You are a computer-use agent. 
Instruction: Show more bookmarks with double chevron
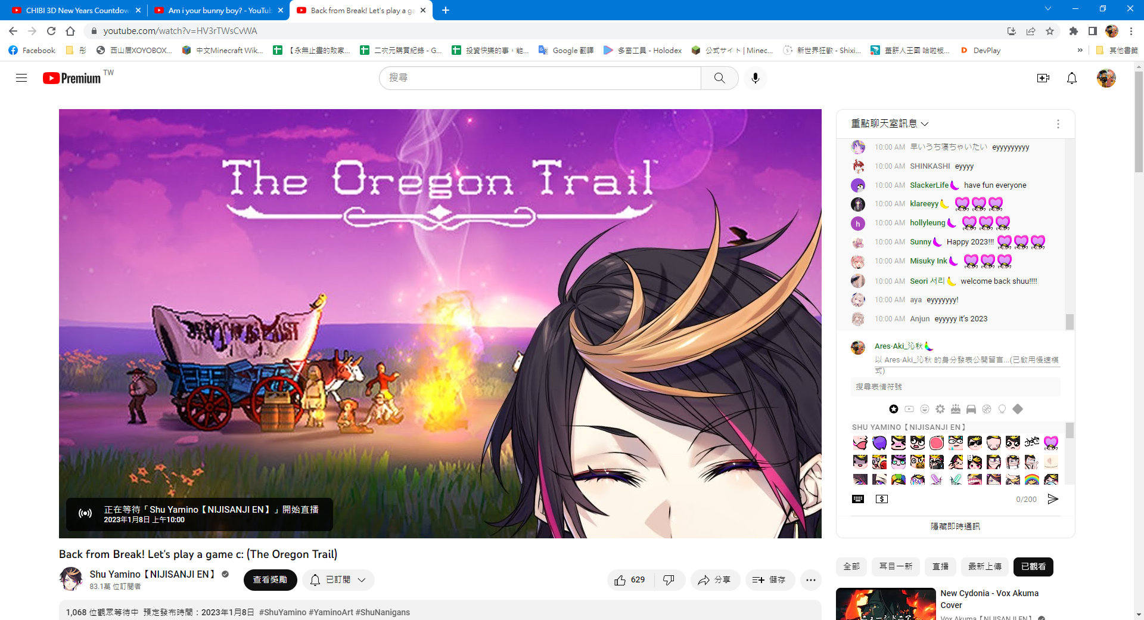point(1080,51)
